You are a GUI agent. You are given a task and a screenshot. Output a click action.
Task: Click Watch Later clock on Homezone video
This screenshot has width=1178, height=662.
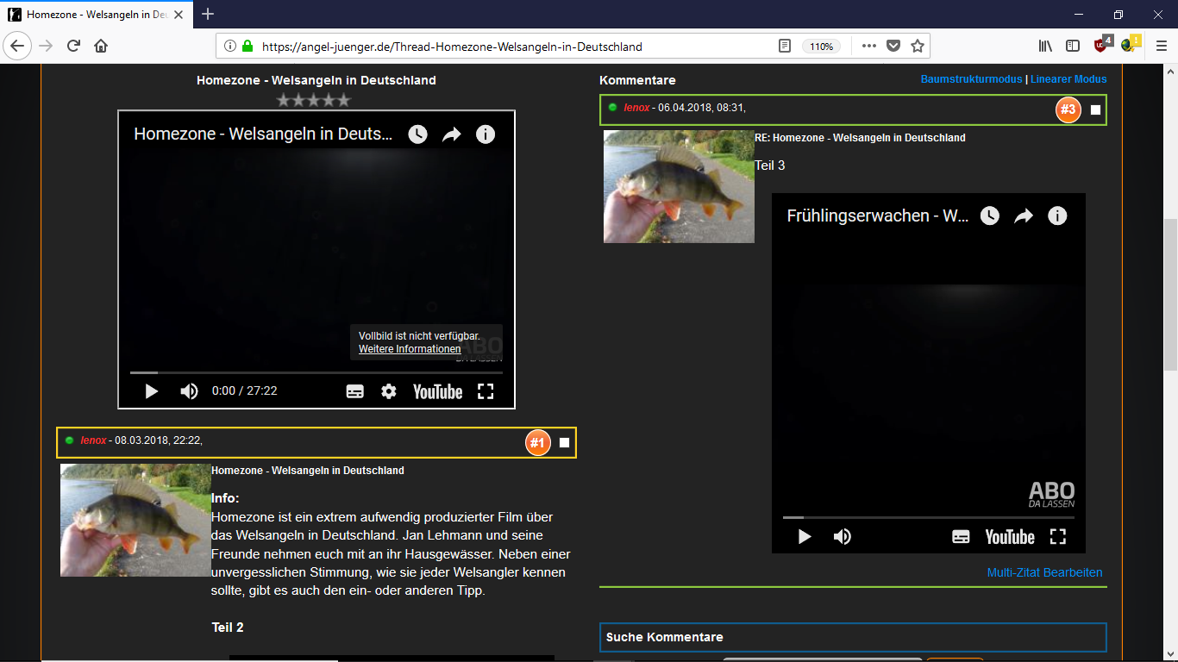(417, 134)
